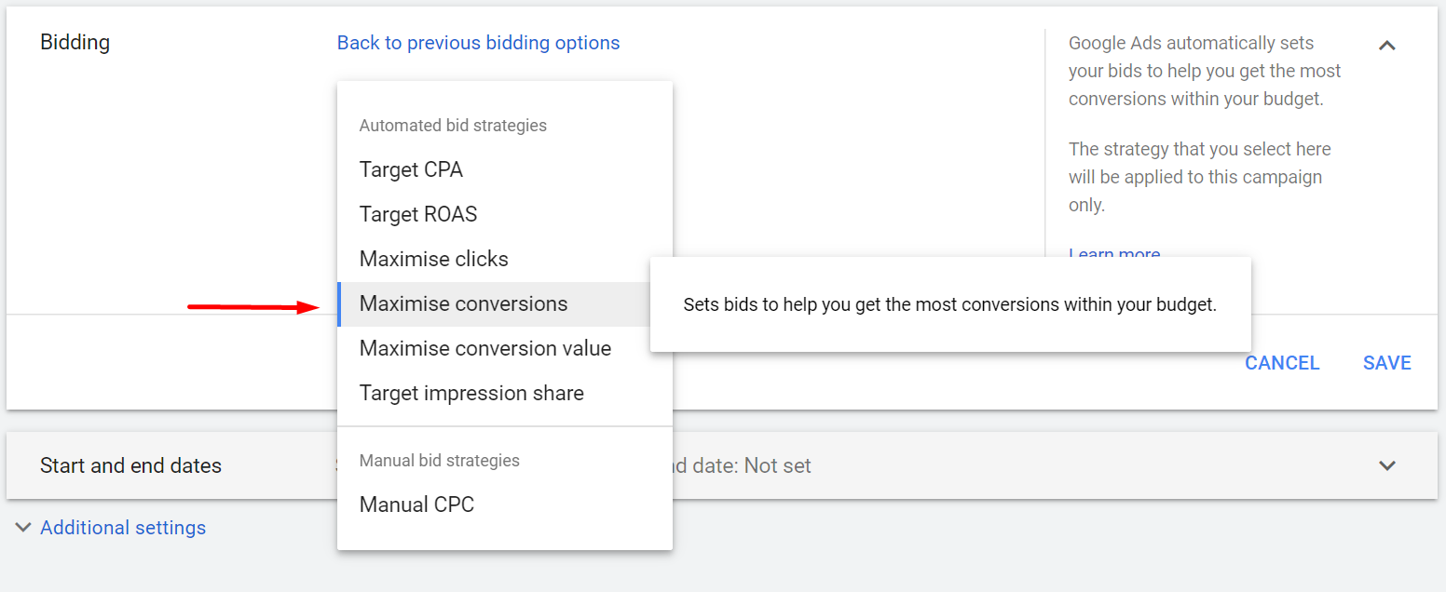Viewport: 1446px width, 592px height.
Task: Select Target ROAS bidding strategy
Action: (418, 213)
